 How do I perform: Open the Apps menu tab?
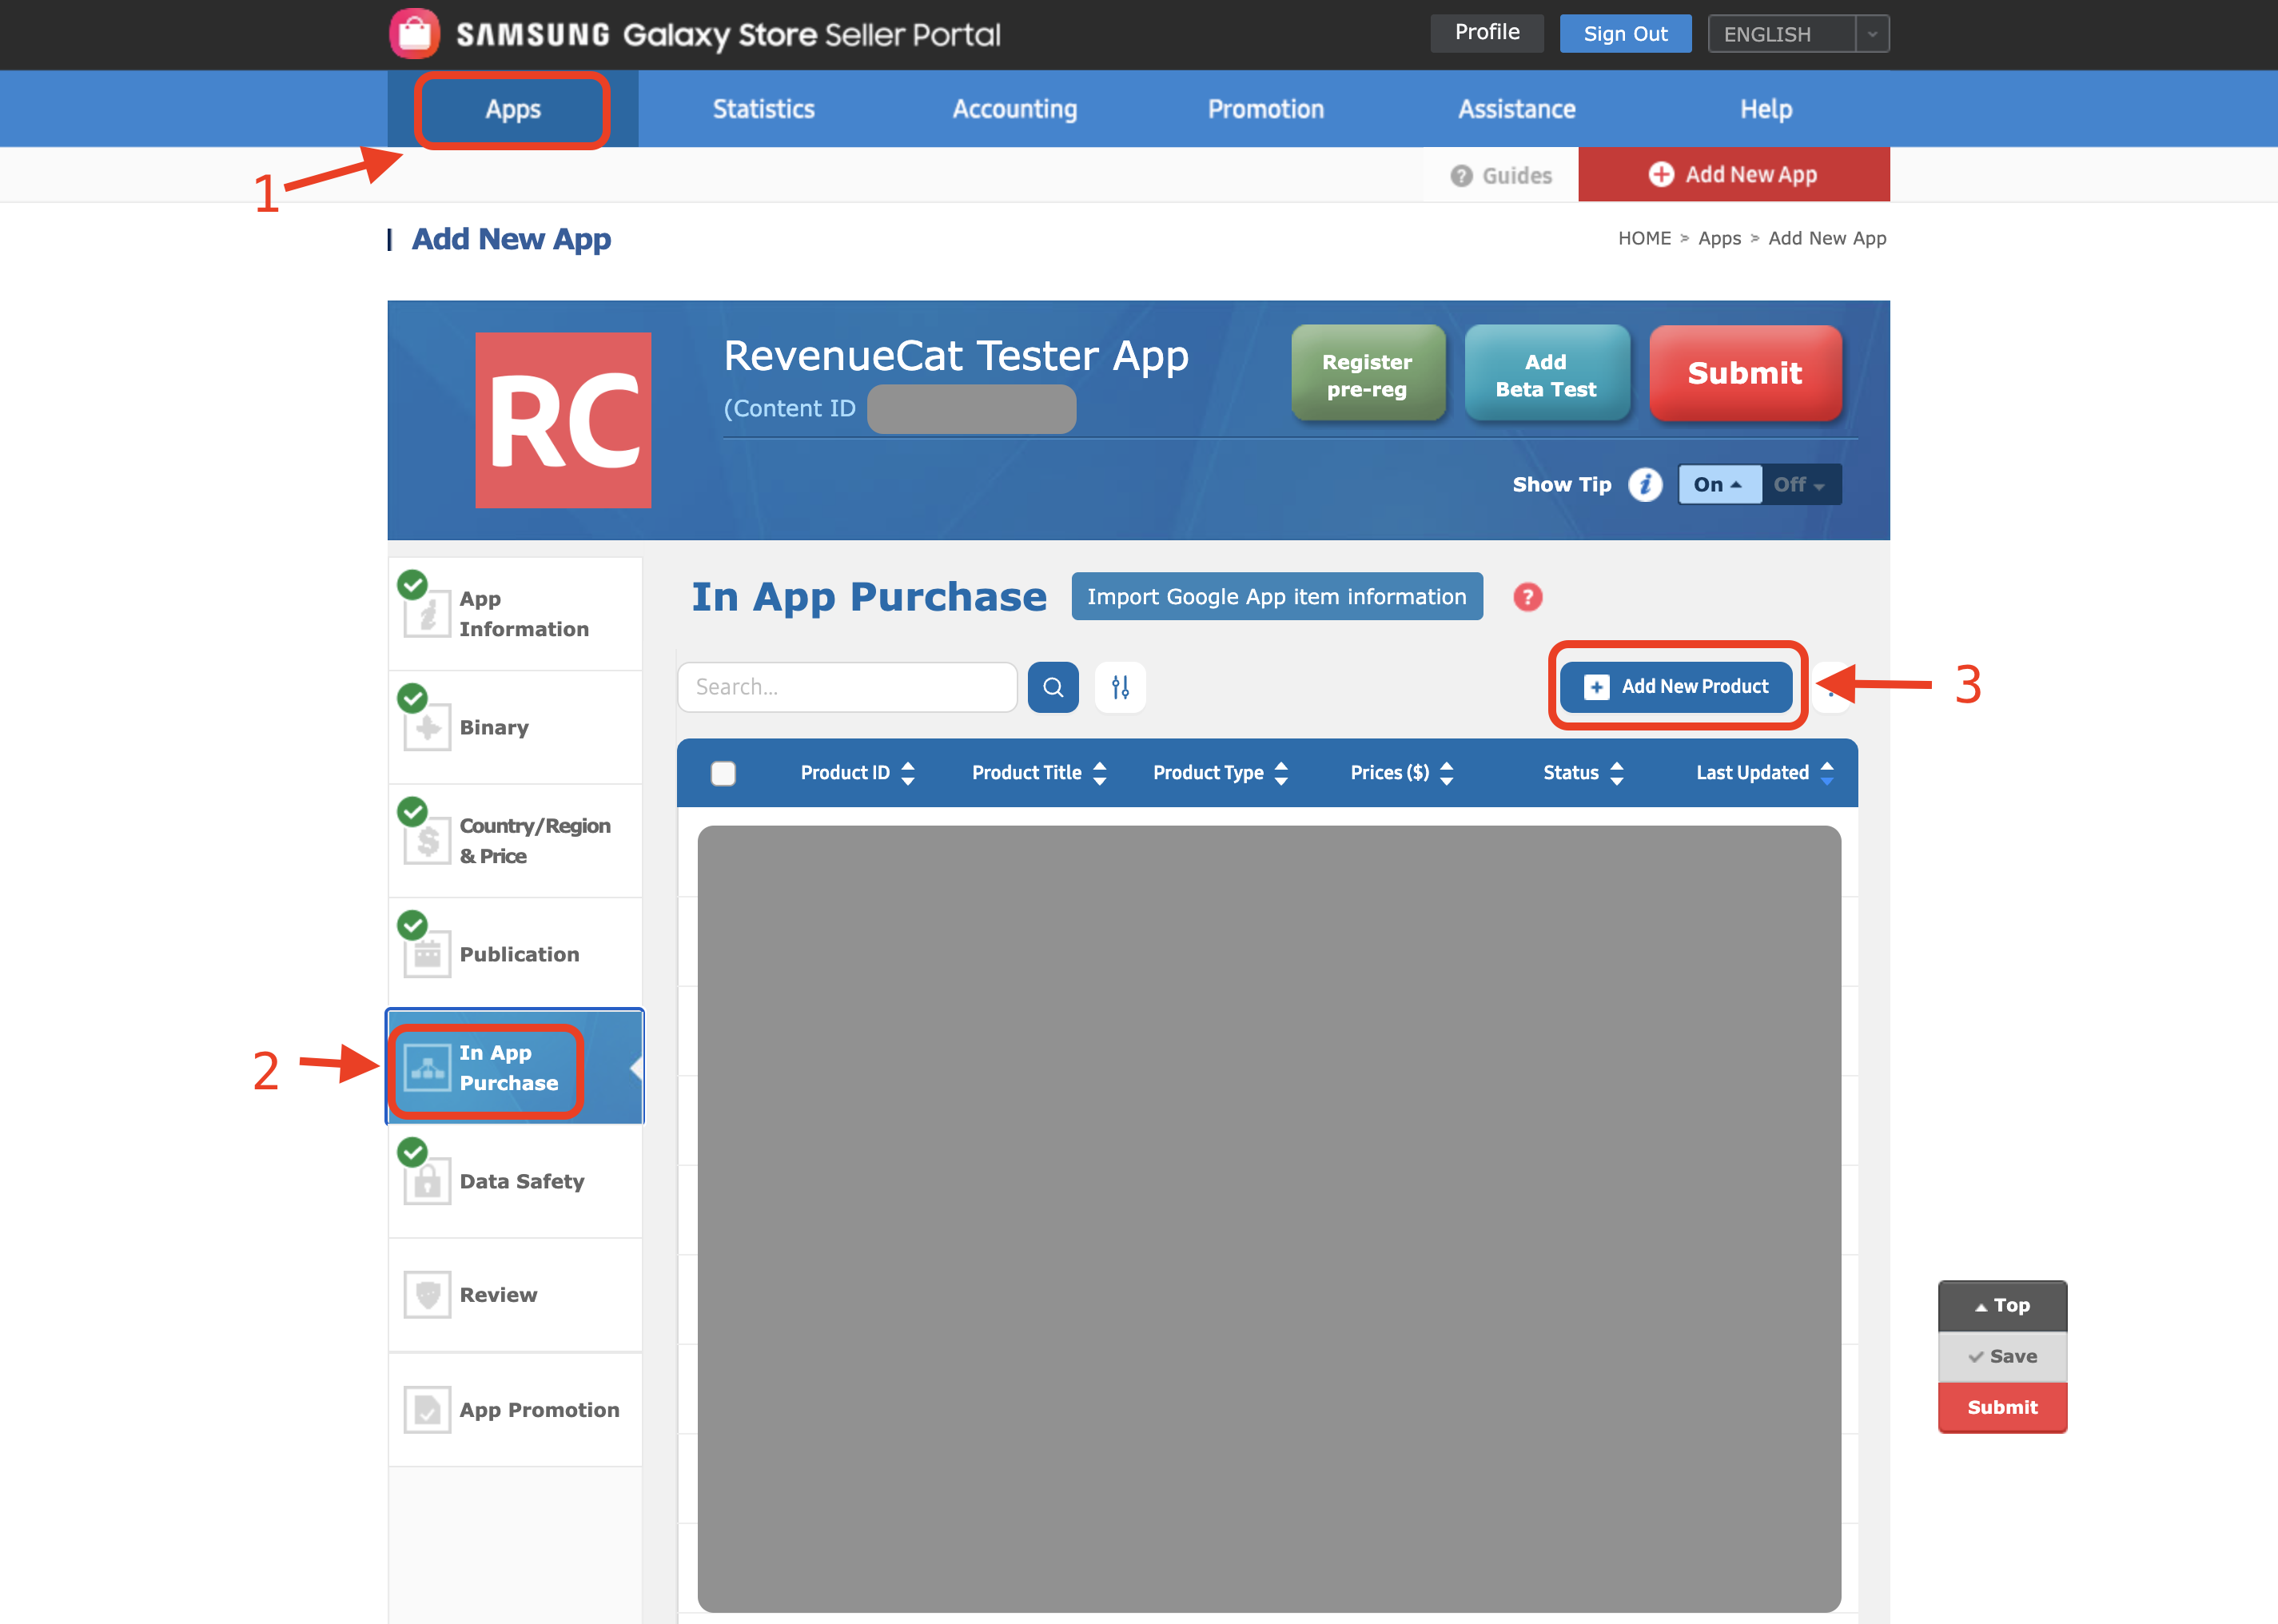(513, 109)
